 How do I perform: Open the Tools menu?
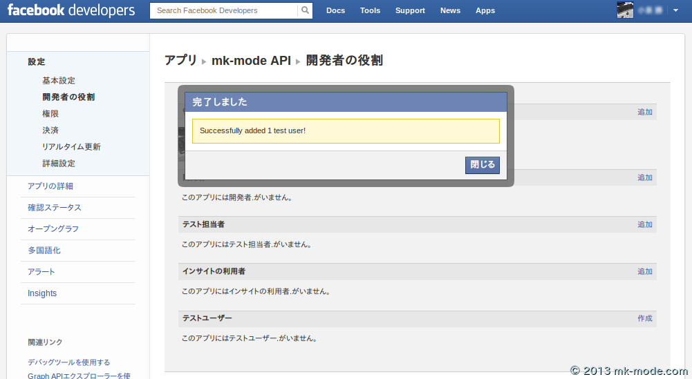tap(370, 10)
